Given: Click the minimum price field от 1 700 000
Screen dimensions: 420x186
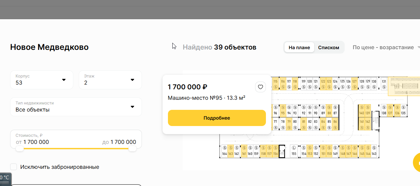Looking at the screenshot, I should click(x=32, y=142).
